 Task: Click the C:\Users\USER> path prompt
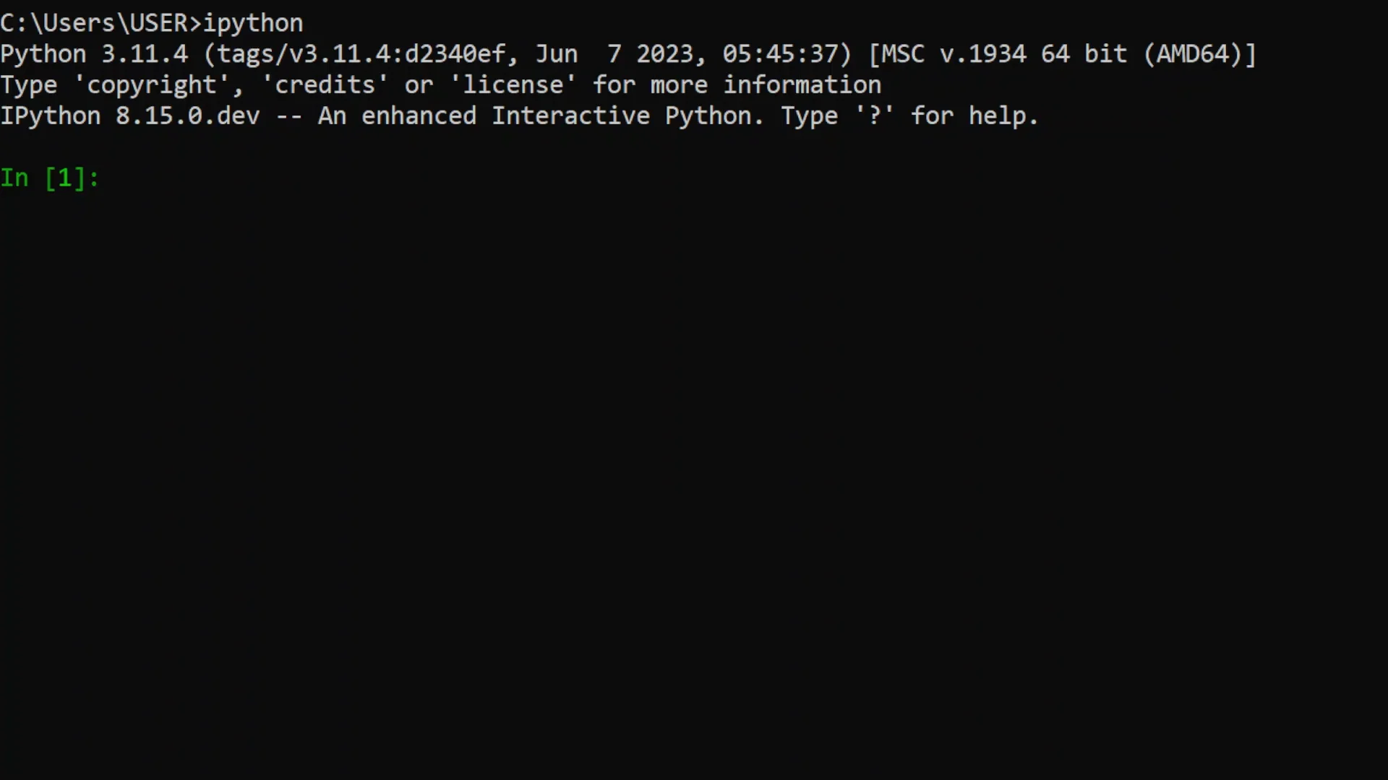click(100, 23)
